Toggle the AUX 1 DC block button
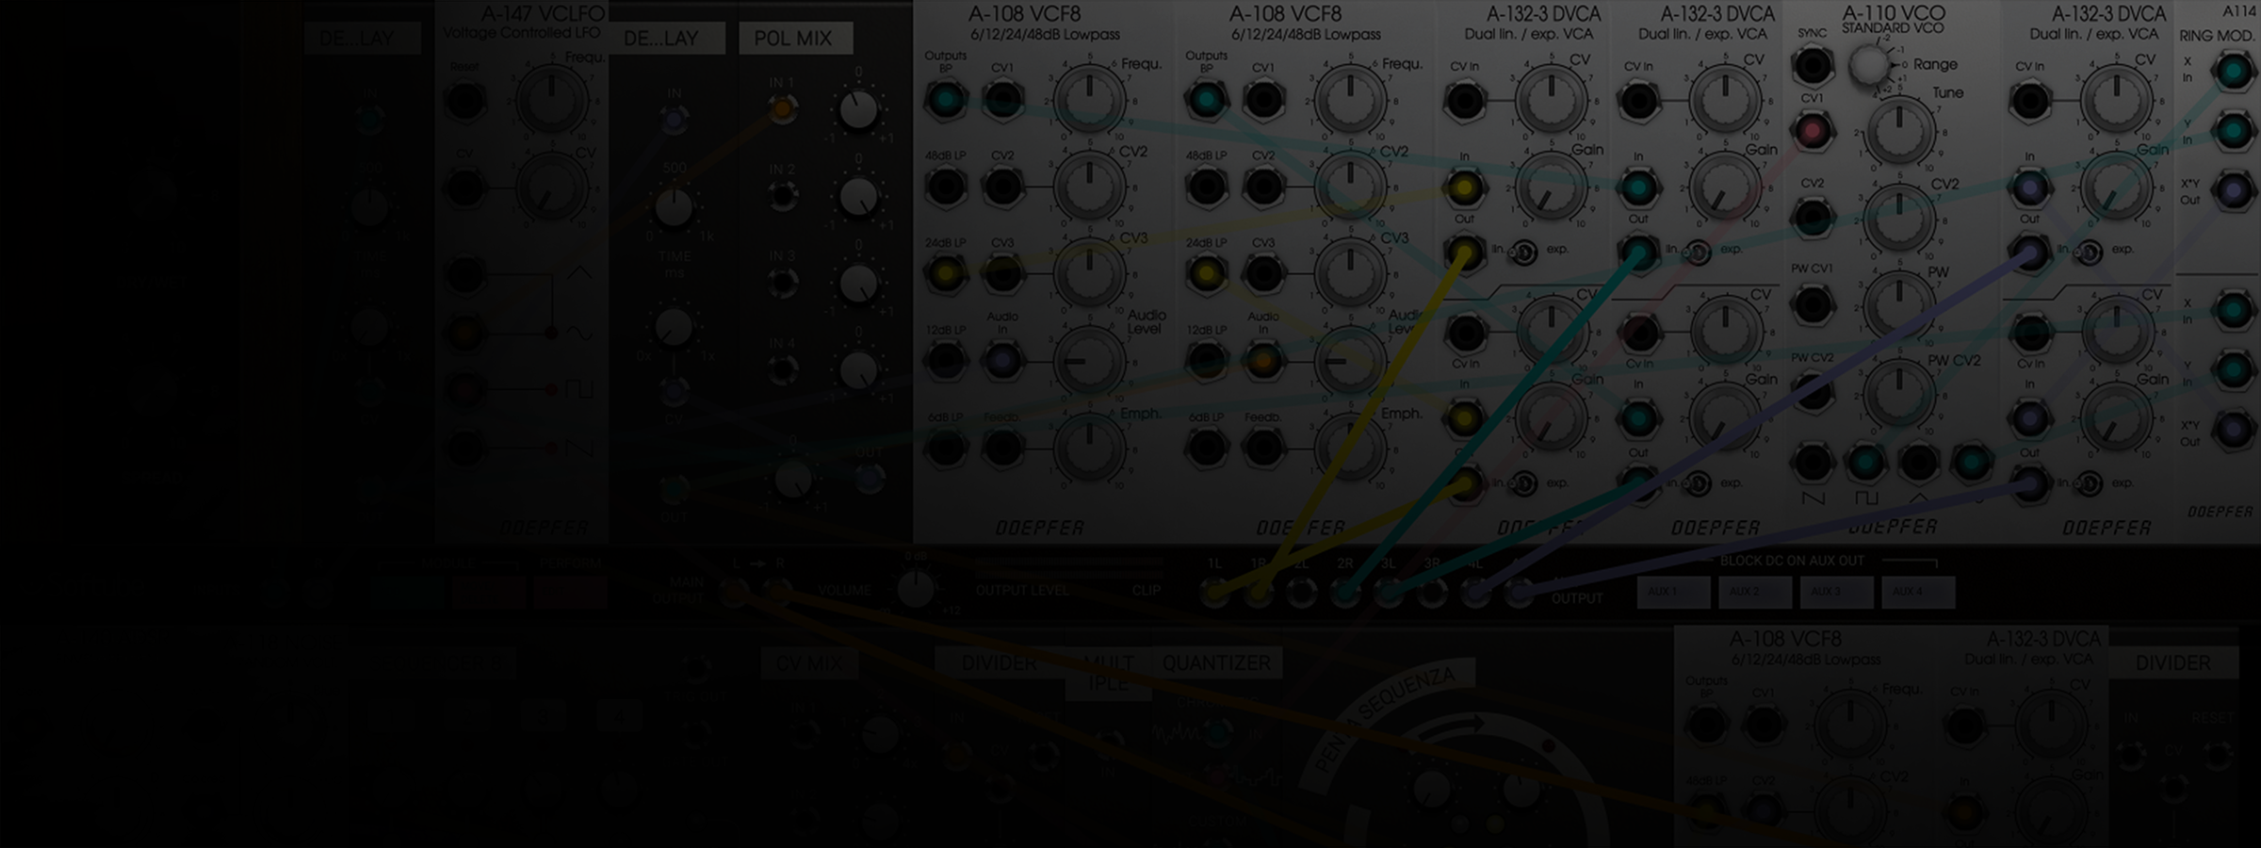 click(1672, 592)
